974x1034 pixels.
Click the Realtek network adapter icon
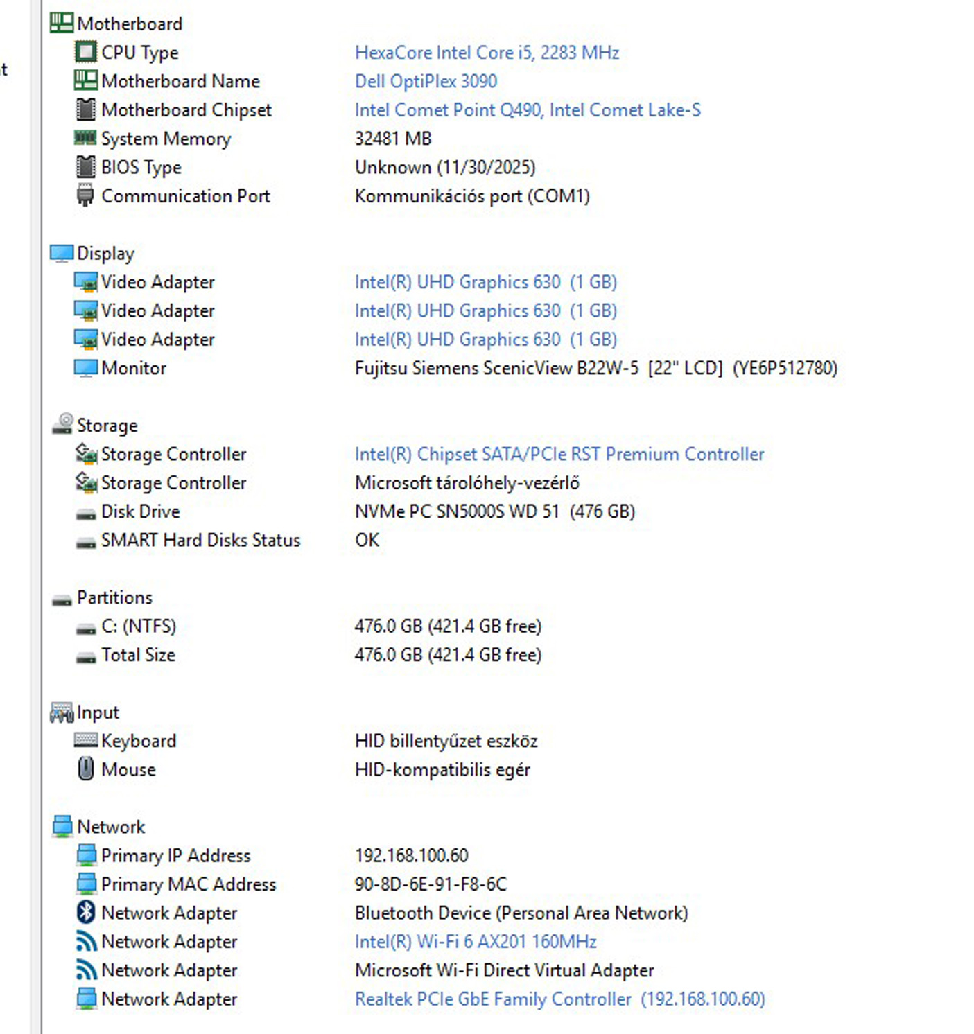(x=87, y=998)
